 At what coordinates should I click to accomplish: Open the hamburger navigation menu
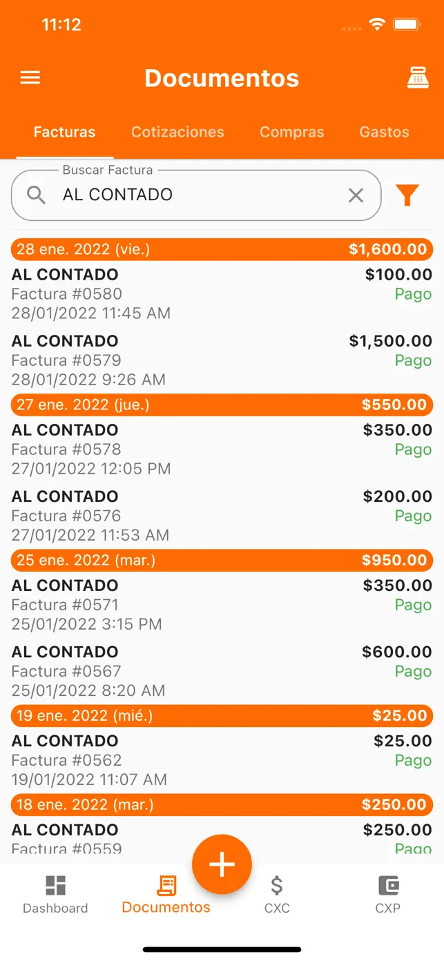(x=30, y=77)
